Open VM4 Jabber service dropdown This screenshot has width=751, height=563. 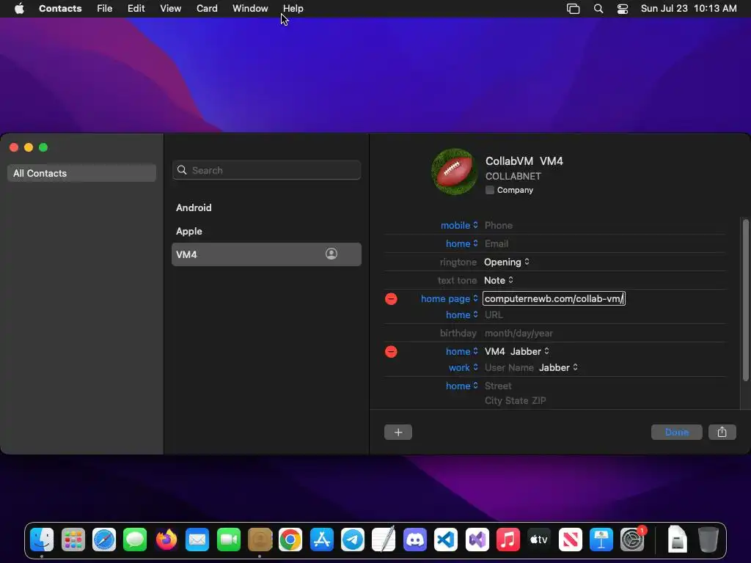[530, 351]
